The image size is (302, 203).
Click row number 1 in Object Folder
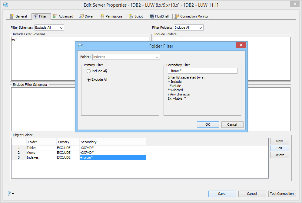pyautogui.click(x=19, y=148)
